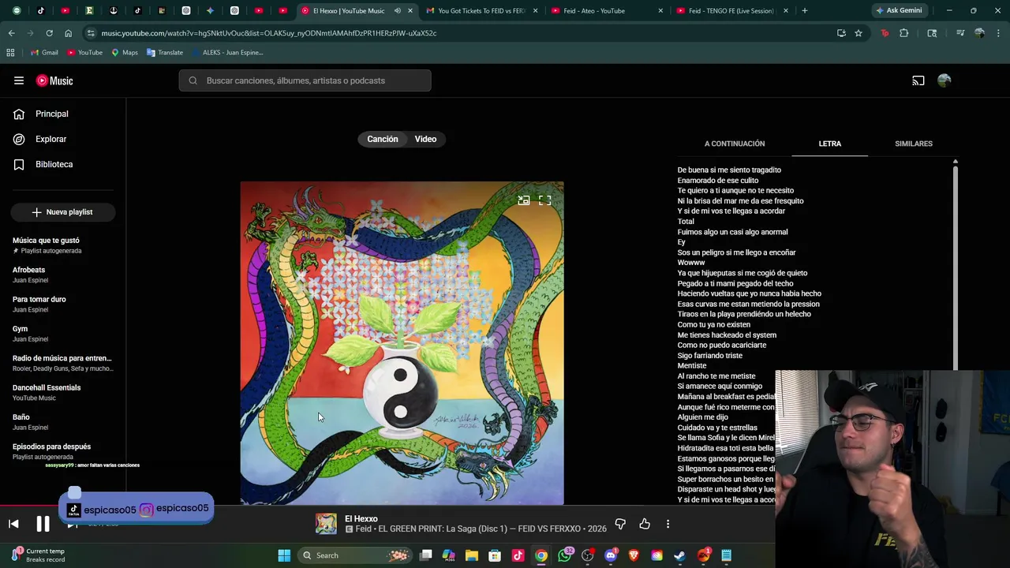This screenshot has width=1010, height=568.
Task: Reload the page
Action: [x=49, y=33]
